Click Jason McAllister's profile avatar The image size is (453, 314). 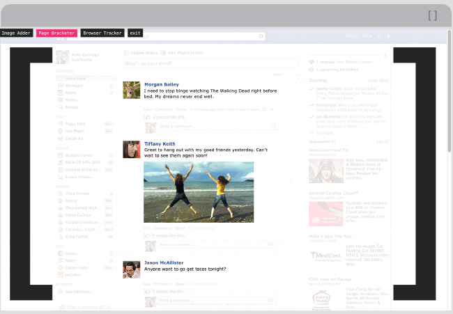click(132, 269)
